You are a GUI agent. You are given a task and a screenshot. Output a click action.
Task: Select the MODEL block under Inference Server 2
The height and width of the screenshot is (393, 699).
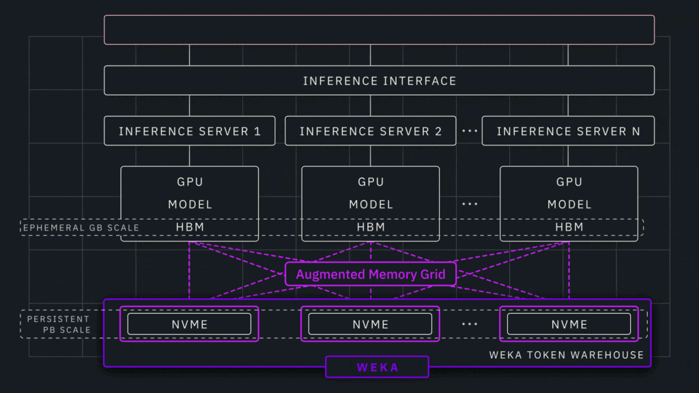[x=370, y=204]
